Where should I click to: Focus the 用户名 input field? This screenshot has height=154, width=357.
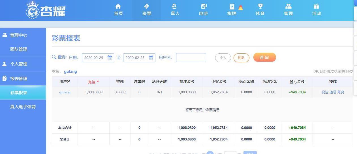[x=191, y=58]
